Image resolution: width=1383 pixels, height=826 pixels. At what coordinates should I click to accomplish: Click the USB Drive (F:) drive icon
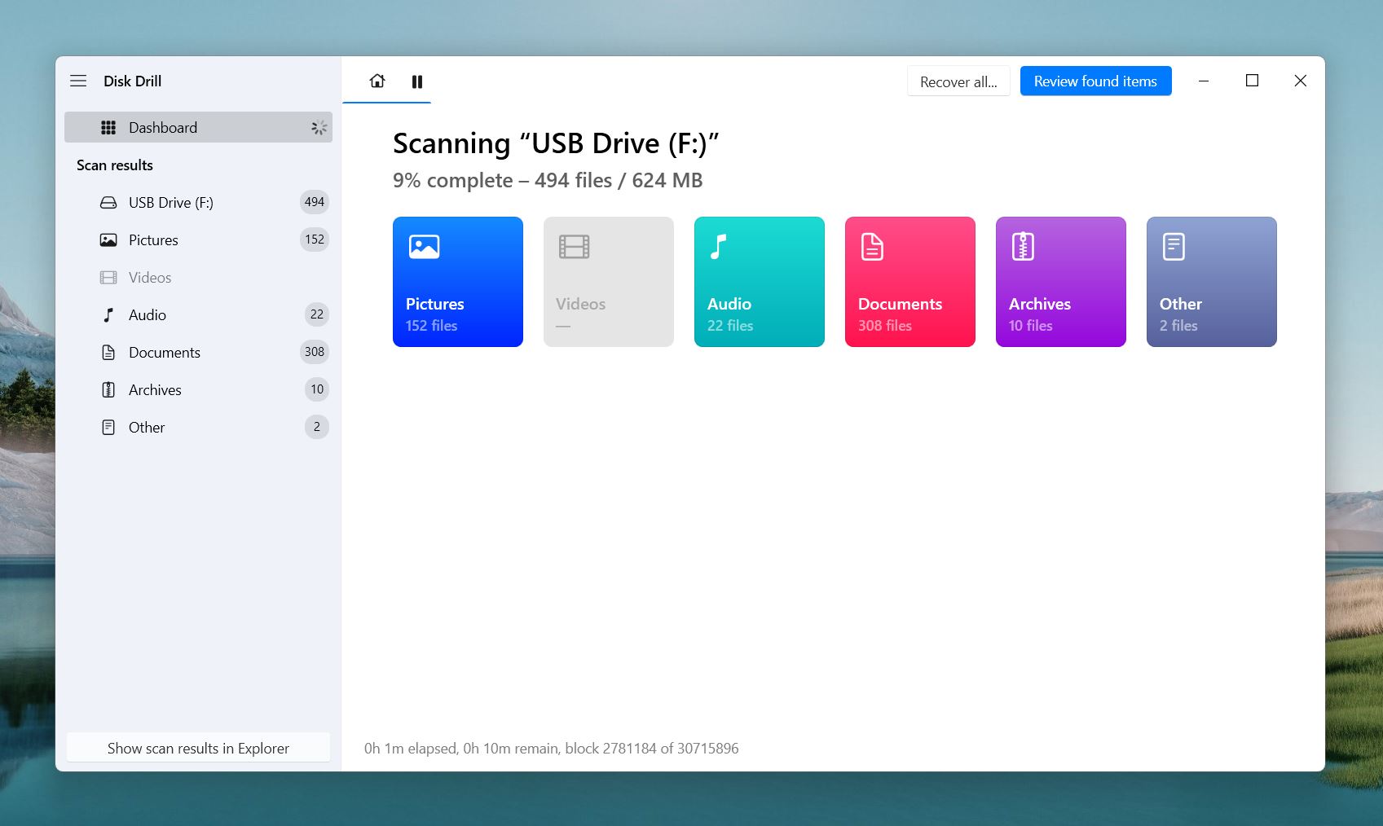point(108,202)
